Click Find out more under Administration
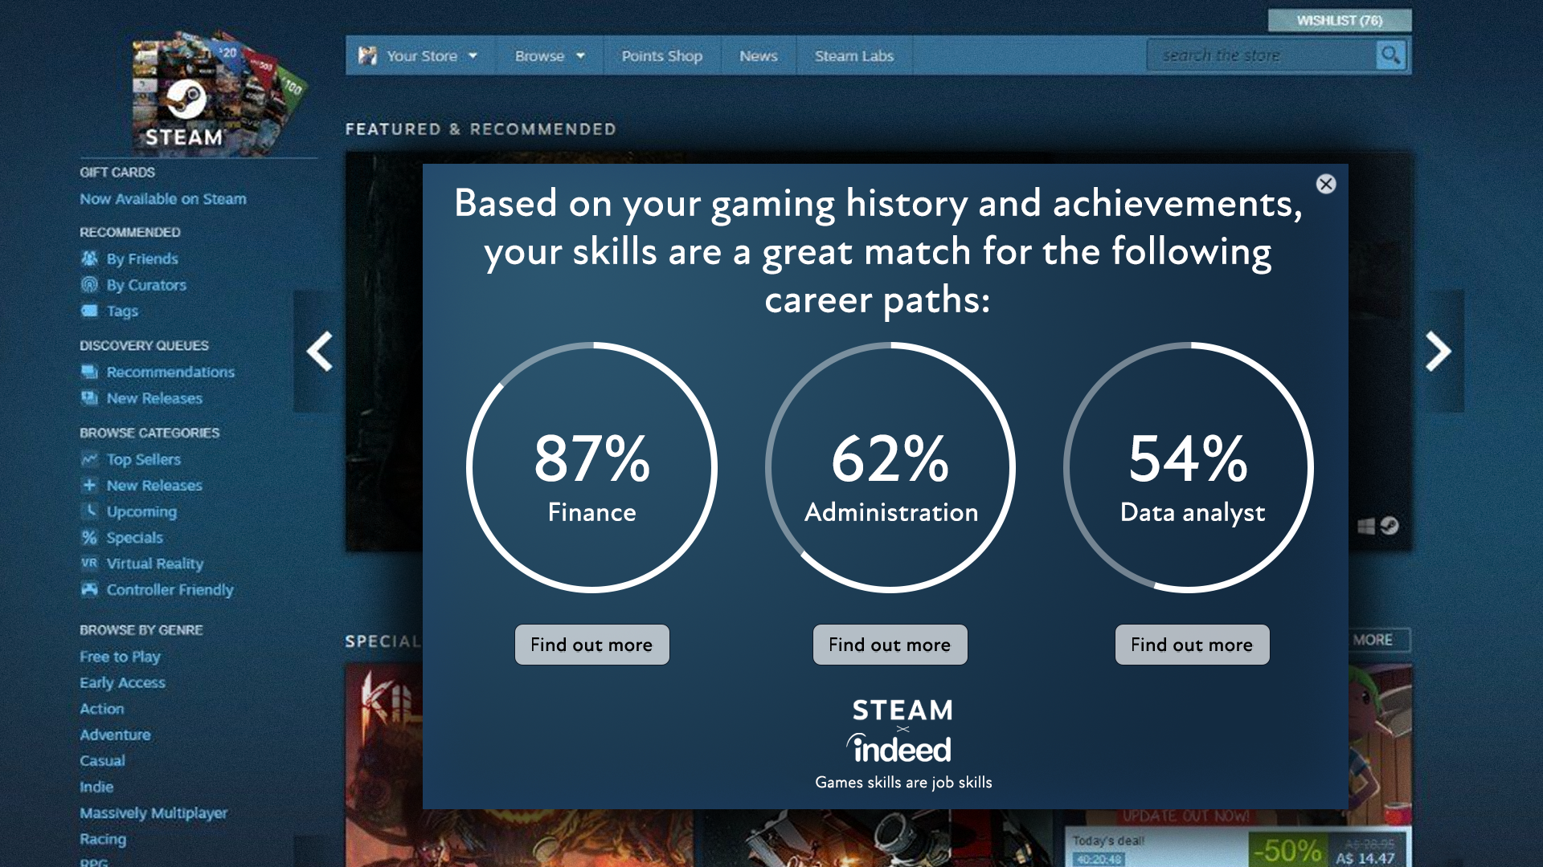Viewport: 1543px width, 867px height. 890,645
